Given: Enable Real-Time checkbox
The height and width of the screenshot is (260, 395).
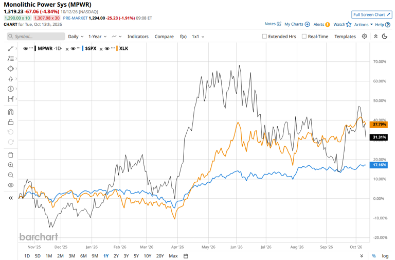Looking at the screenshot, I should 304,37.
